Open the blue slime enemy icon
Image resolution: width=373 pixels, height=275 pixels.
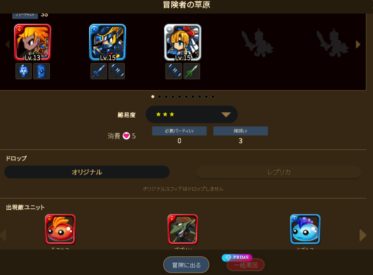pyautogui.click(x=305, y=229)
